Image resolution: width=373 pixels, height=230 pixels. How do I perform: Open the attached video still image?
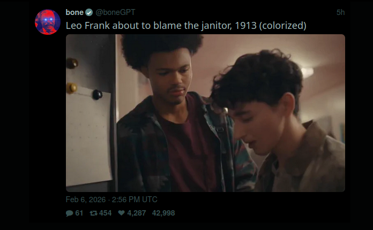pos(205,113)
